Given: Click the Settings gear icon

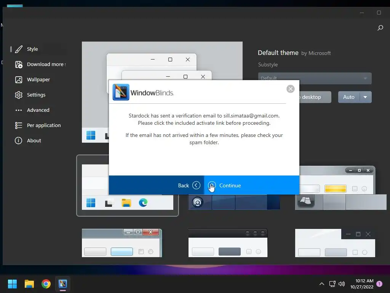Looking at the screenshot, I should point(19,95).
